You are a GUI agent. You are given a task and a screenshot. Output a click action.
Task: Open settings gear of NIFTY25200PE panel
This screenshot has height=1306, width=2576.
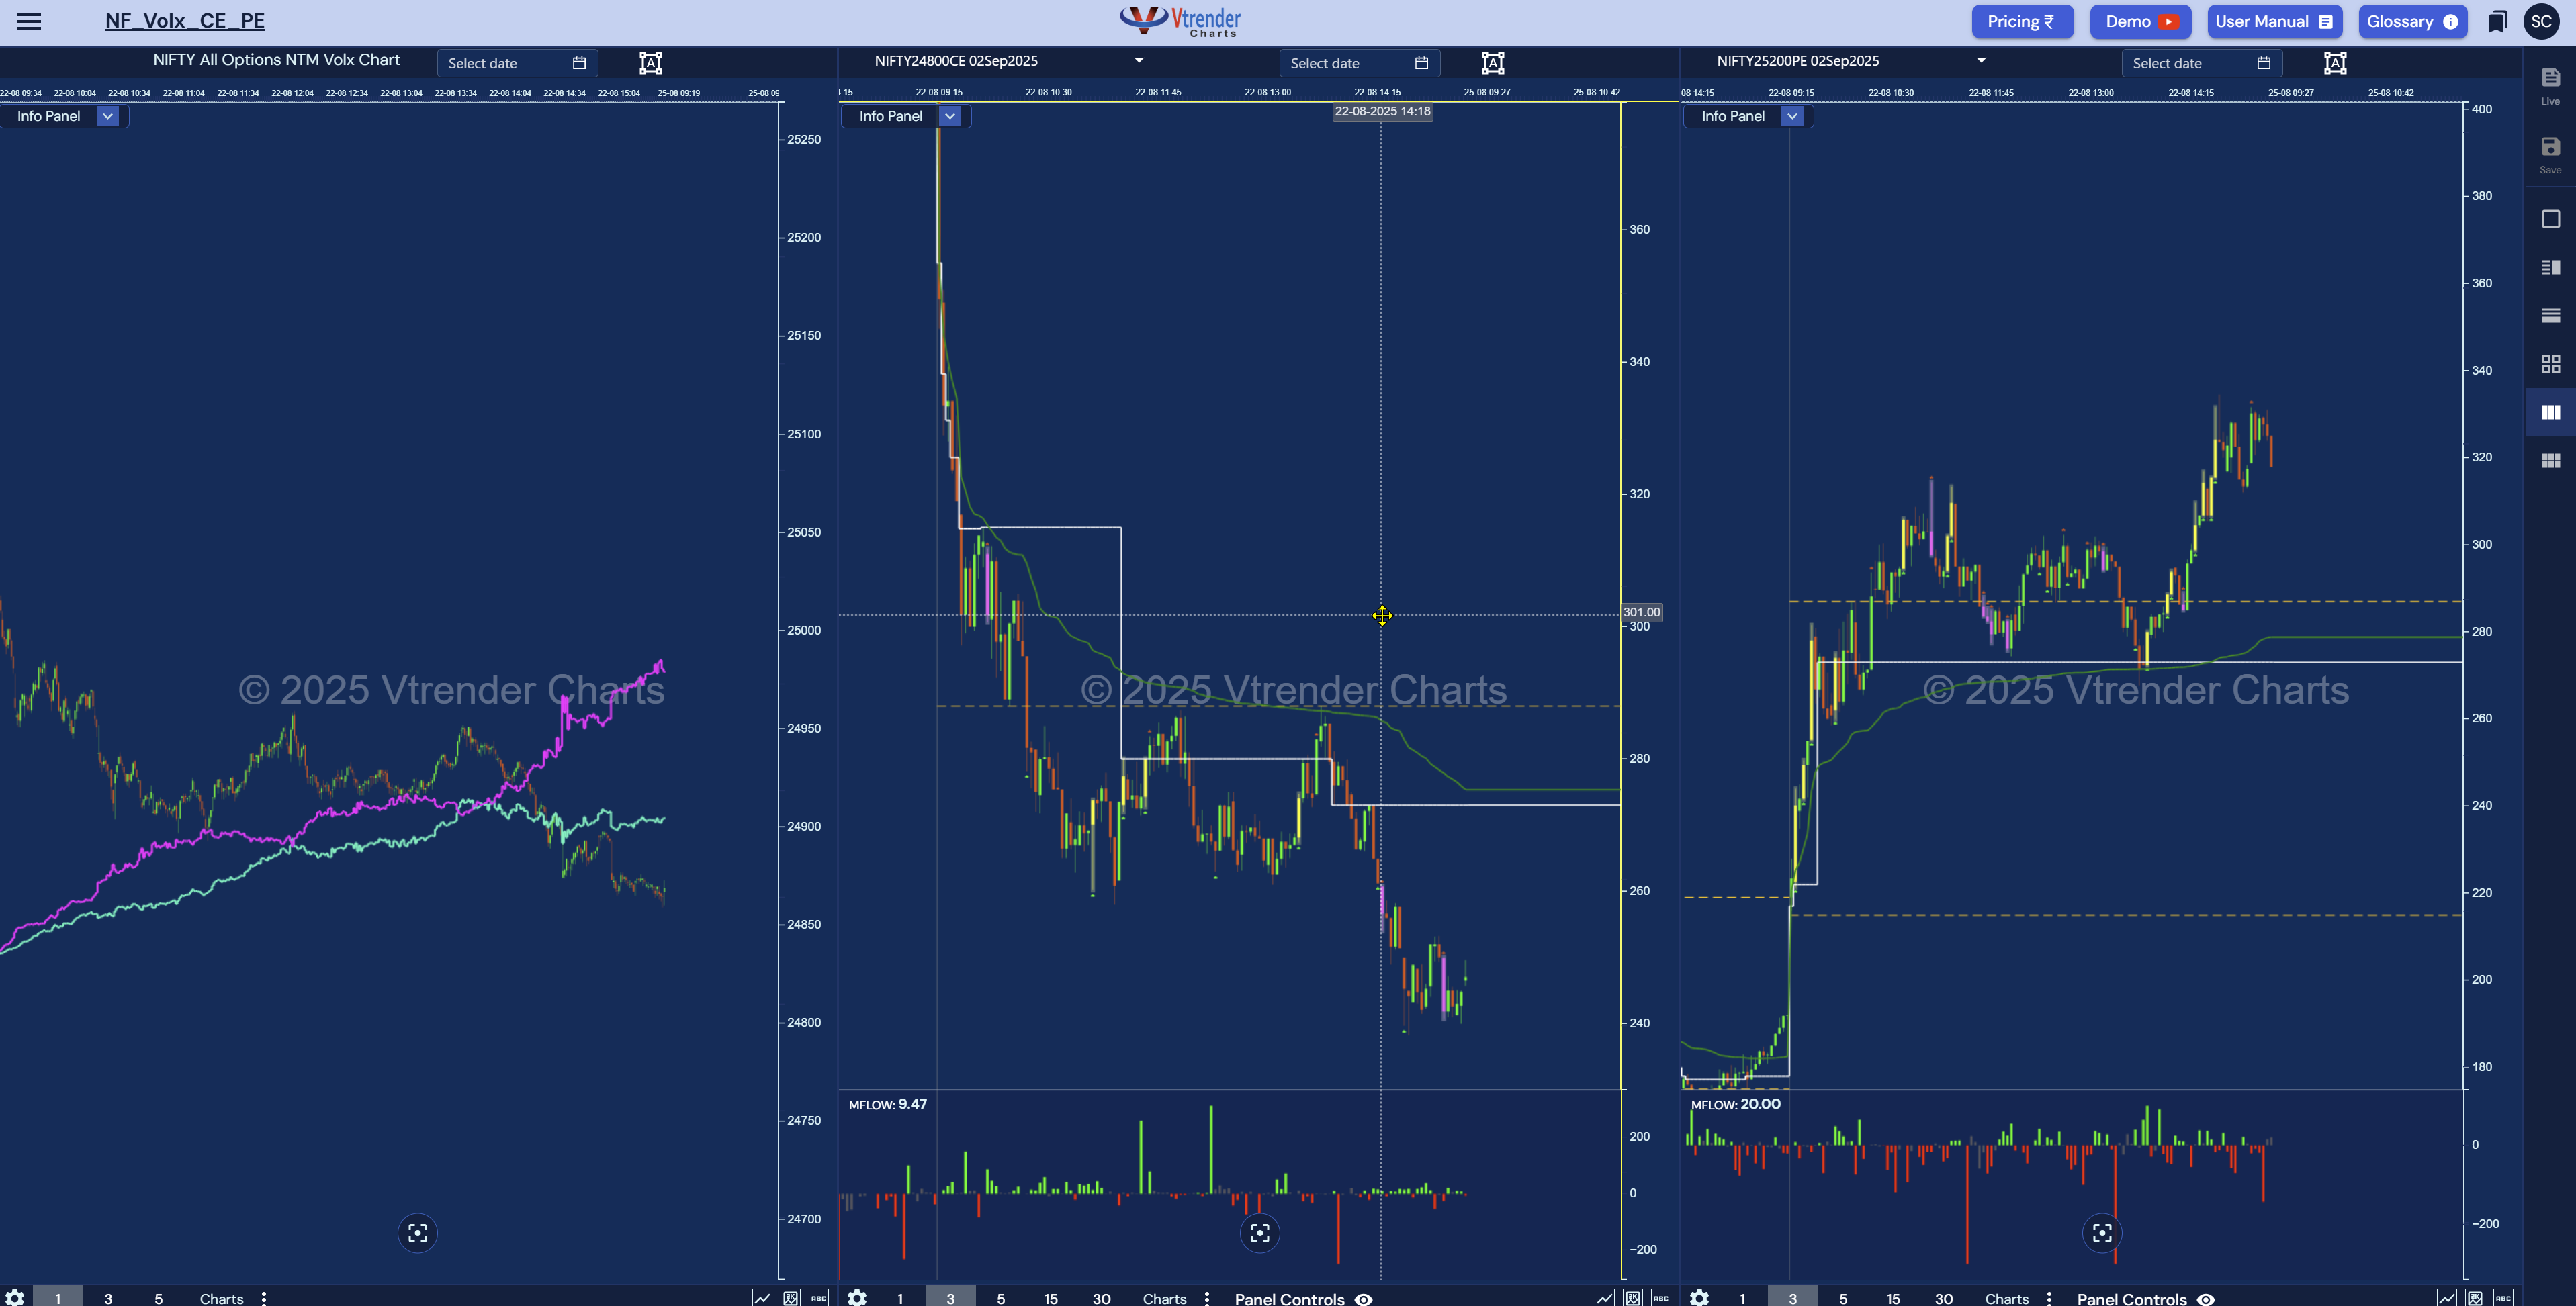click(1699, 1297)
